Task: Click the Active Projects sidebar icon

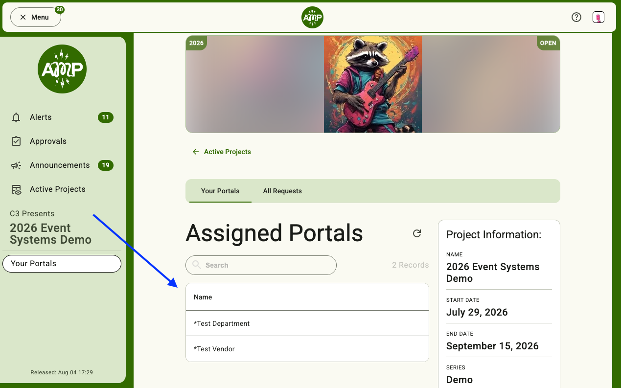Action: (16, 189)
